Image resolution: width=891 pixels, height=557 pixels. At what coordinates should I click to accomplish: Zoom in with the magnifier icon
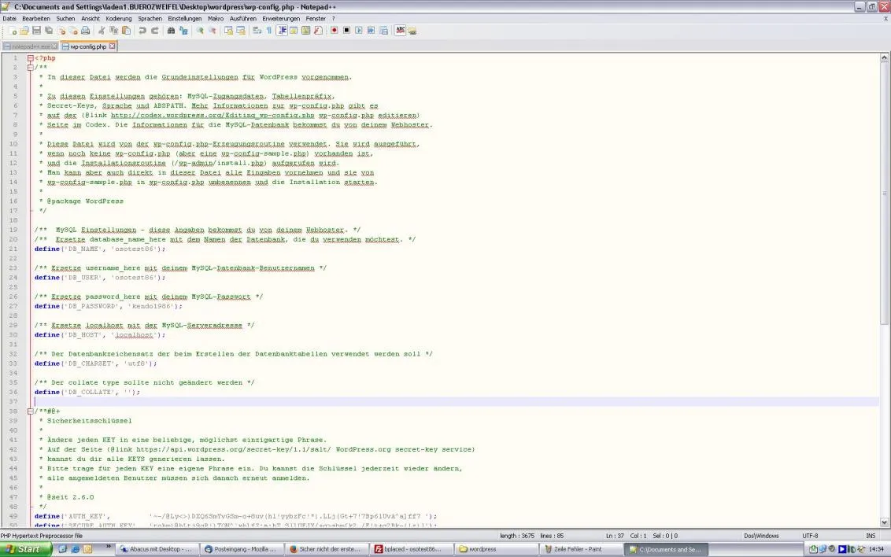(x=200, y=30)
